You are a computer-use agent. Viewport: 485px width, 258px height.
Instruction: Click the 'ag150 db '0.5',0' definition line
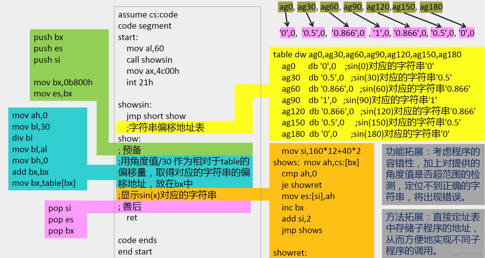coord(371,123)
